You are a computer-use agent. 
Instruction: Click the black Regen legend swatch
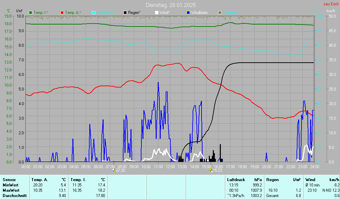tap(125, 13)
